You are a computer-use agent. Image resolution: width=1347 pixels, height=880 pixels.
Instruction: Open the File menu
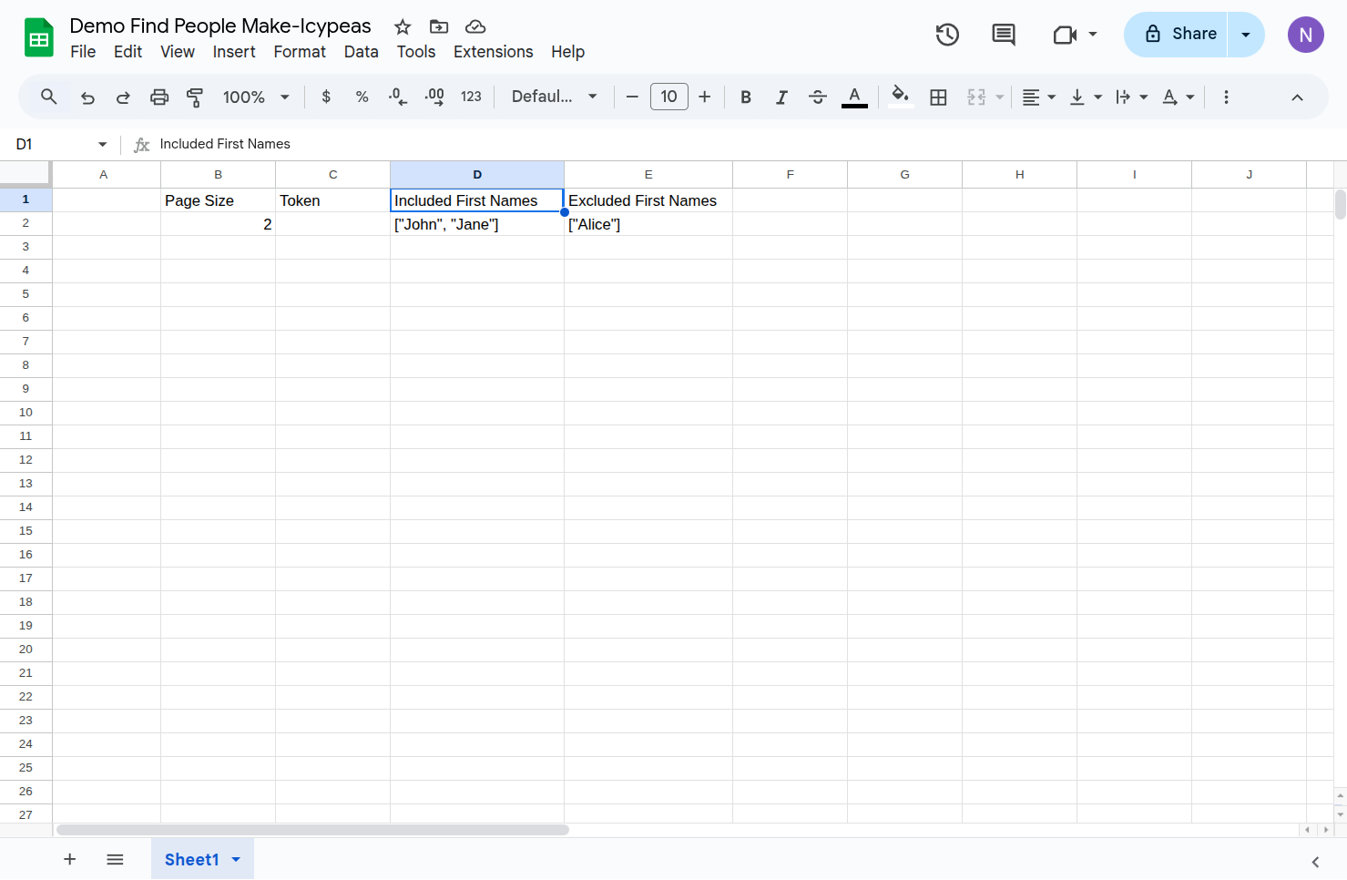pyautogui.click(x=83, y=52)
